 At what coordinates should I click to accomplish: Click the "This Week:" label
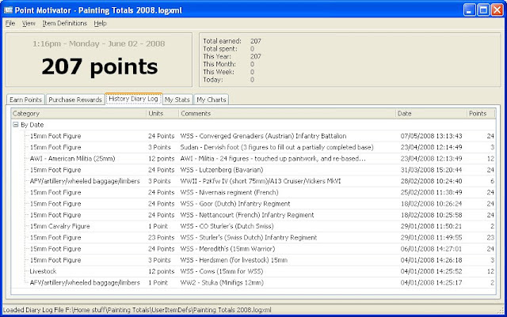coord(219,72)
